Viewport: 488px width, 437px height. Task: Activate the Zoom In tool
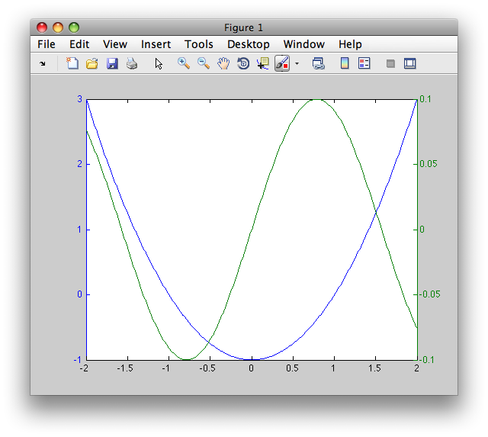(184, 63)
